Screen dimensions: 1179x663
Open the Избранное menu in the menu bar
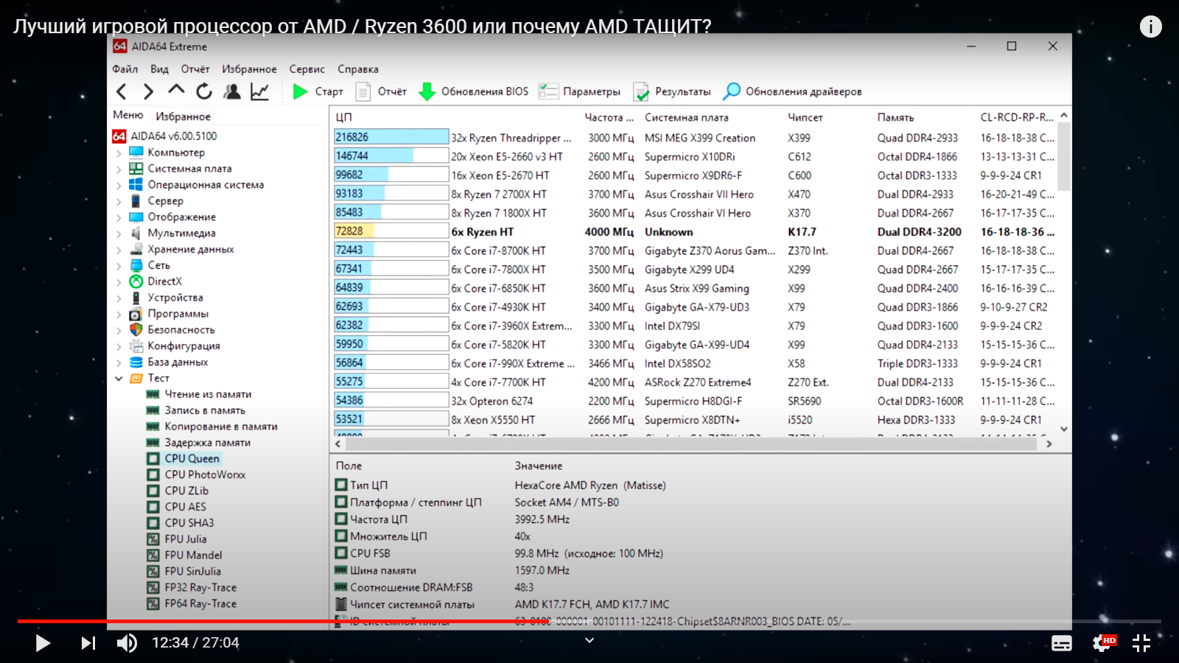click(250, 69)
